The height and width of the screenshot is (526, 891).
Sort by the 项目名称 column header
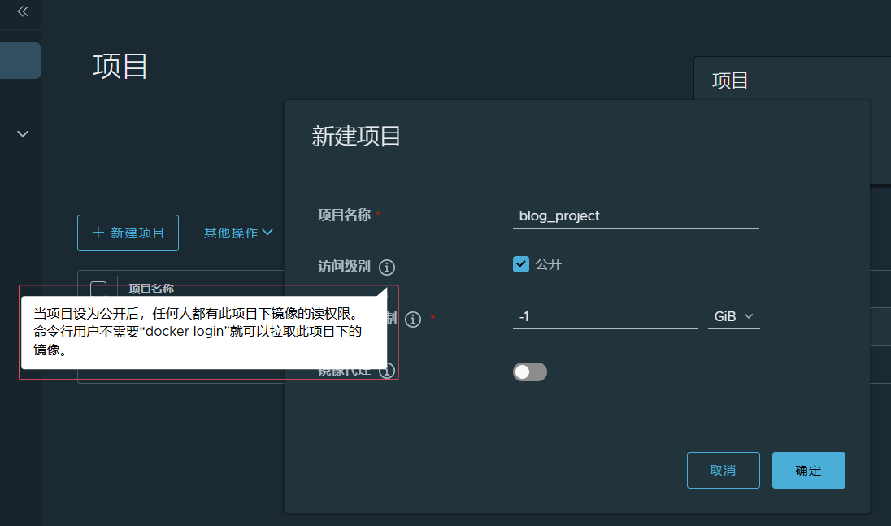[x=151, y=289]
